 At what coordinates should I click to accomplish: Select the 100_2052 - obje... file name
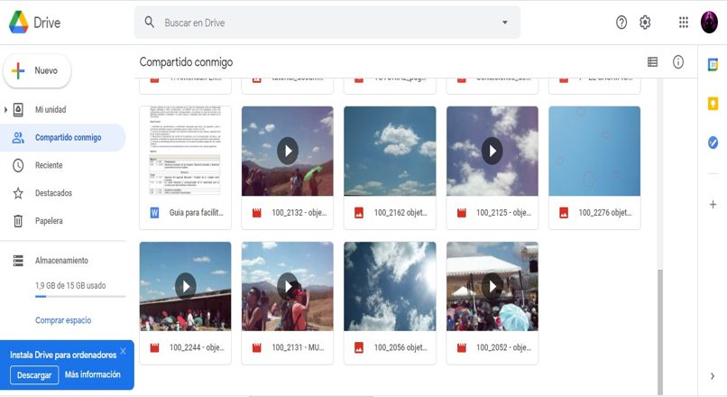(x=503, y=348)
